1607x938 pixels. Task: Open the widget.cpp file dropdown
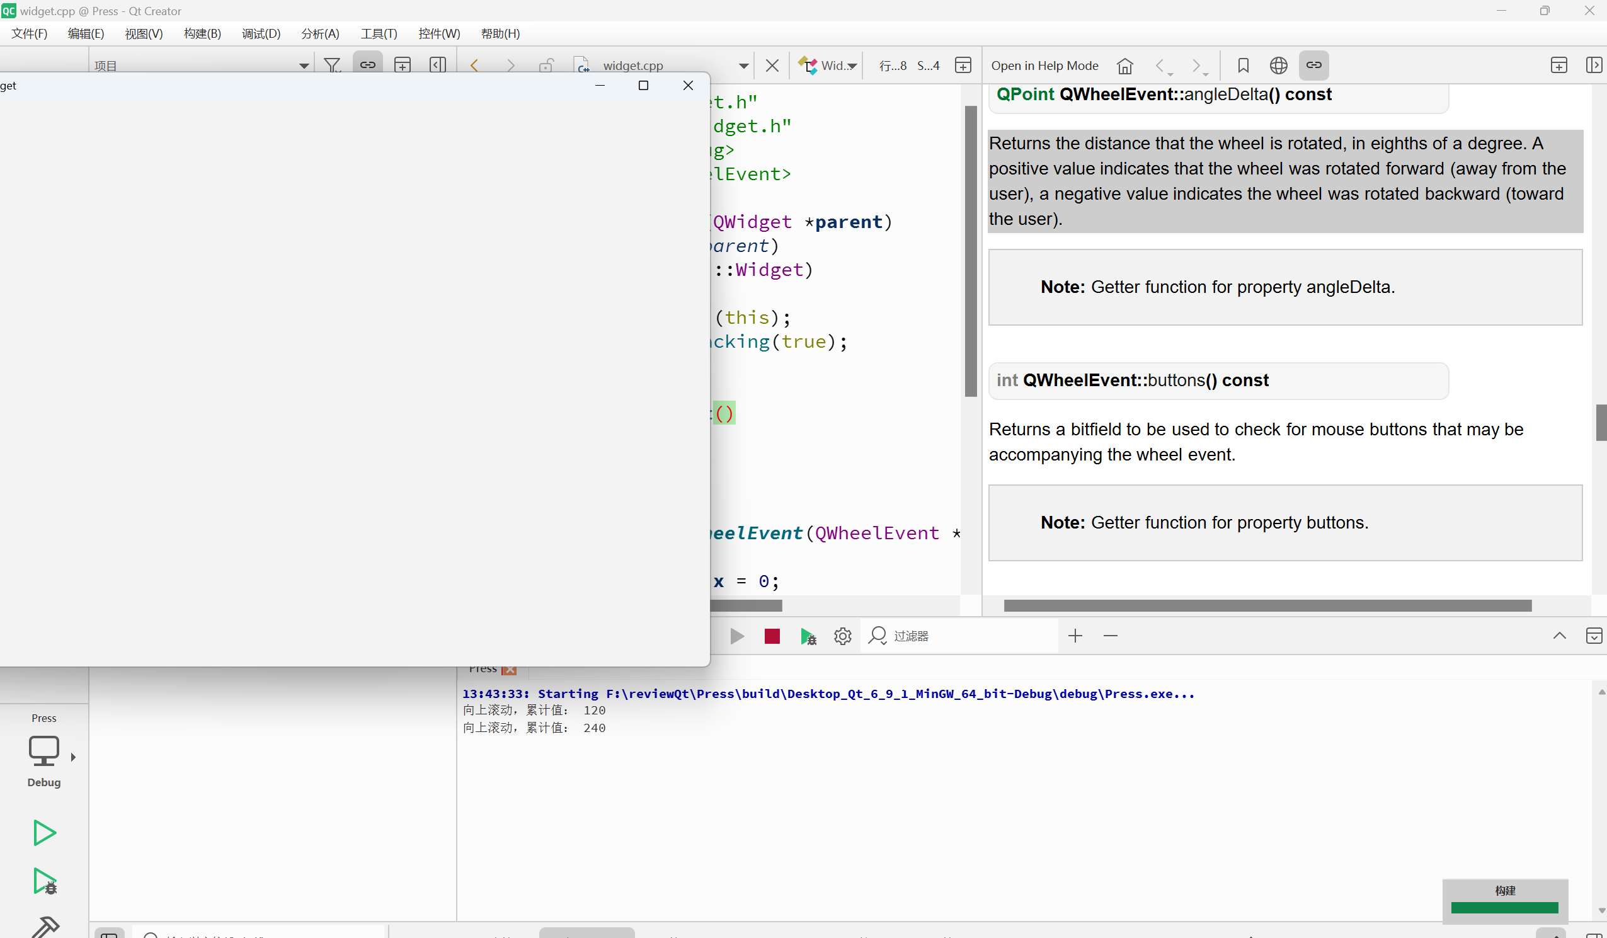[743, 66]
